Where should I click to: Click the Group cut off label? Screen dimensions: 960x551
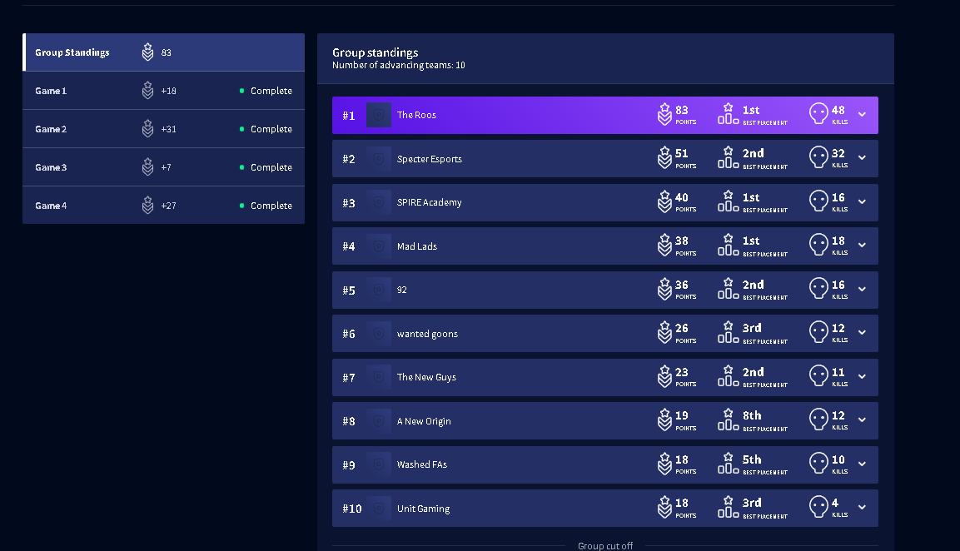pyautogui.click(x=605, y=546)
